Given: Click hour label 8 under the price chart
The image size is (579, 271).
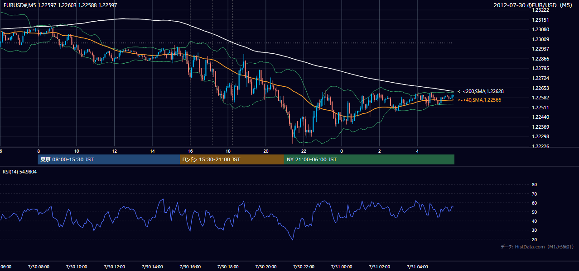Looking at the screenshot, I should point(39,151).
